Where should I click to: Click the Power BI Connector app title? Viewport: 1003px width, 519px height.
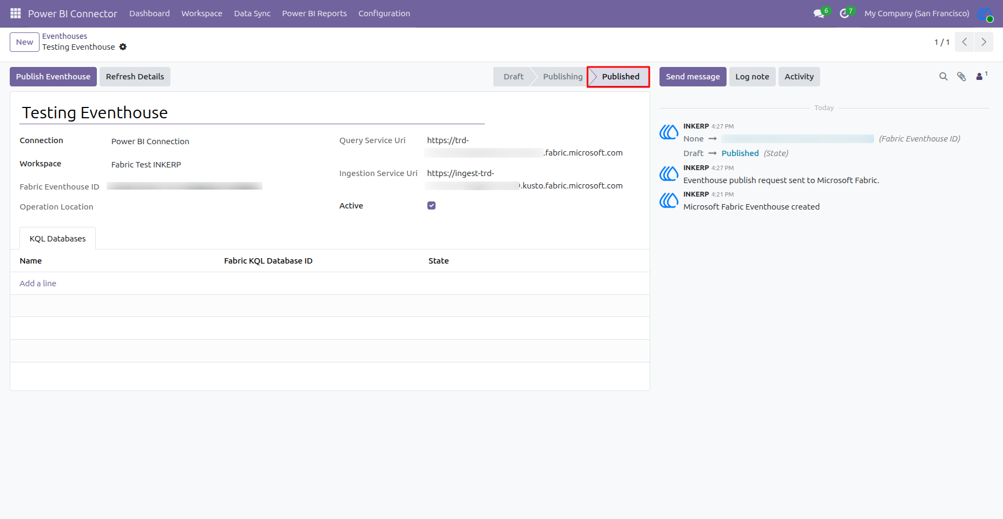(x=72, y=14)
